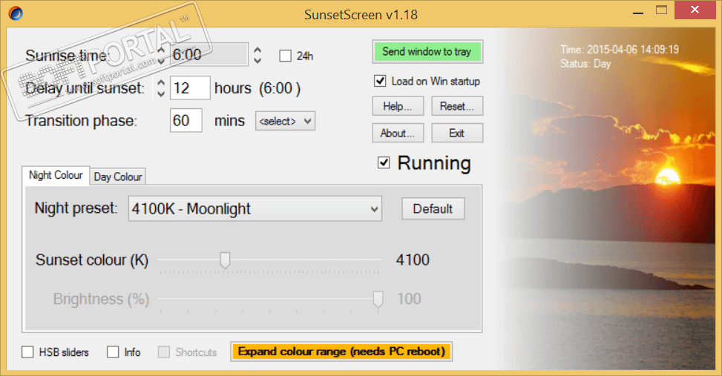Click the sunset time (6:00 ) label
722x376 pixels.
click(x=280, y=88)
